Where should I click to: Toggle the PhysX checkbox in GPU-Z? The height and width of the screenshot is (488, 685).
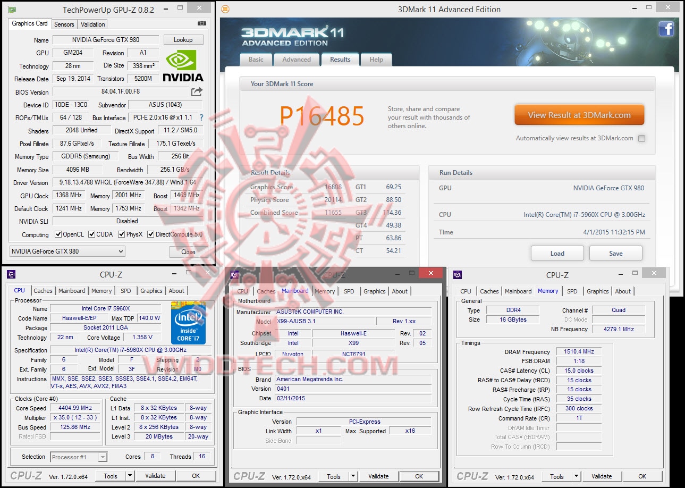pos(122,234)
